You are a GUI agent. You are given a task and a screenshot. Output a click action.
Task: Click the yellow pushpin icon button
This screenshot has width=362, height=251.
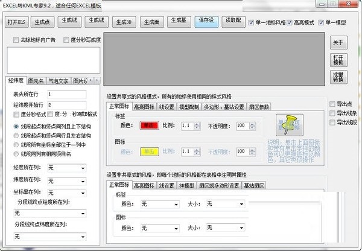(x=289, y=125)
